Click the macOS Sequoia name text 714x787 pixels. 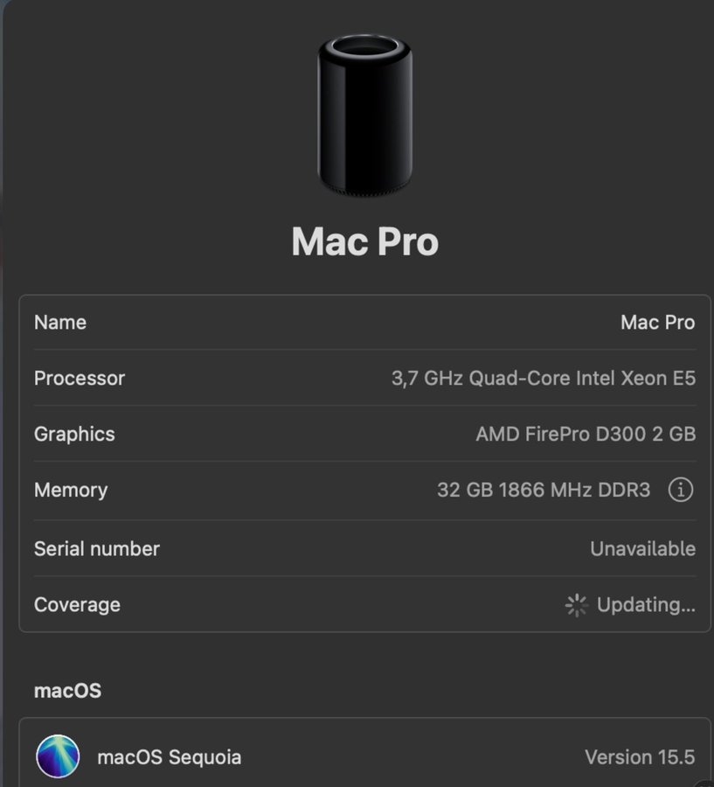pyautogui.click(x=169, y=757)
